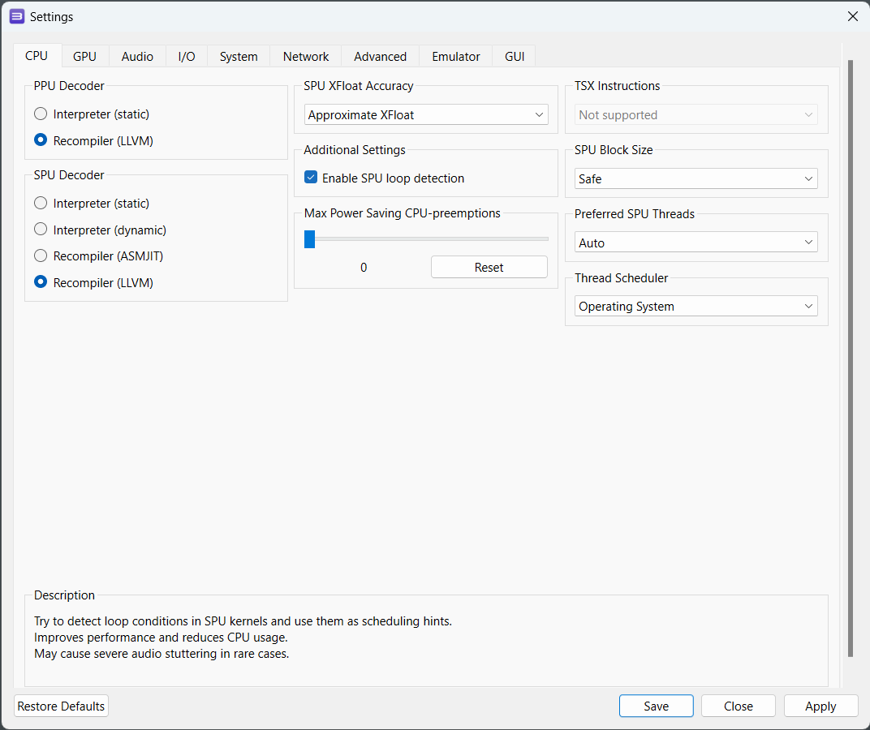Click the CPU-preemptions value '0'
Screen dimensions: 870x730
coord(364,268)
